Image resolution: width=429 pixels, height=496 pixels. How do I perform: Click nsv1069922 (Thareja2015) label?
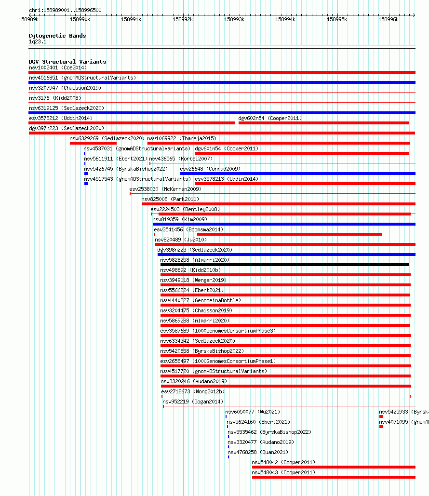tap(182, 138)
